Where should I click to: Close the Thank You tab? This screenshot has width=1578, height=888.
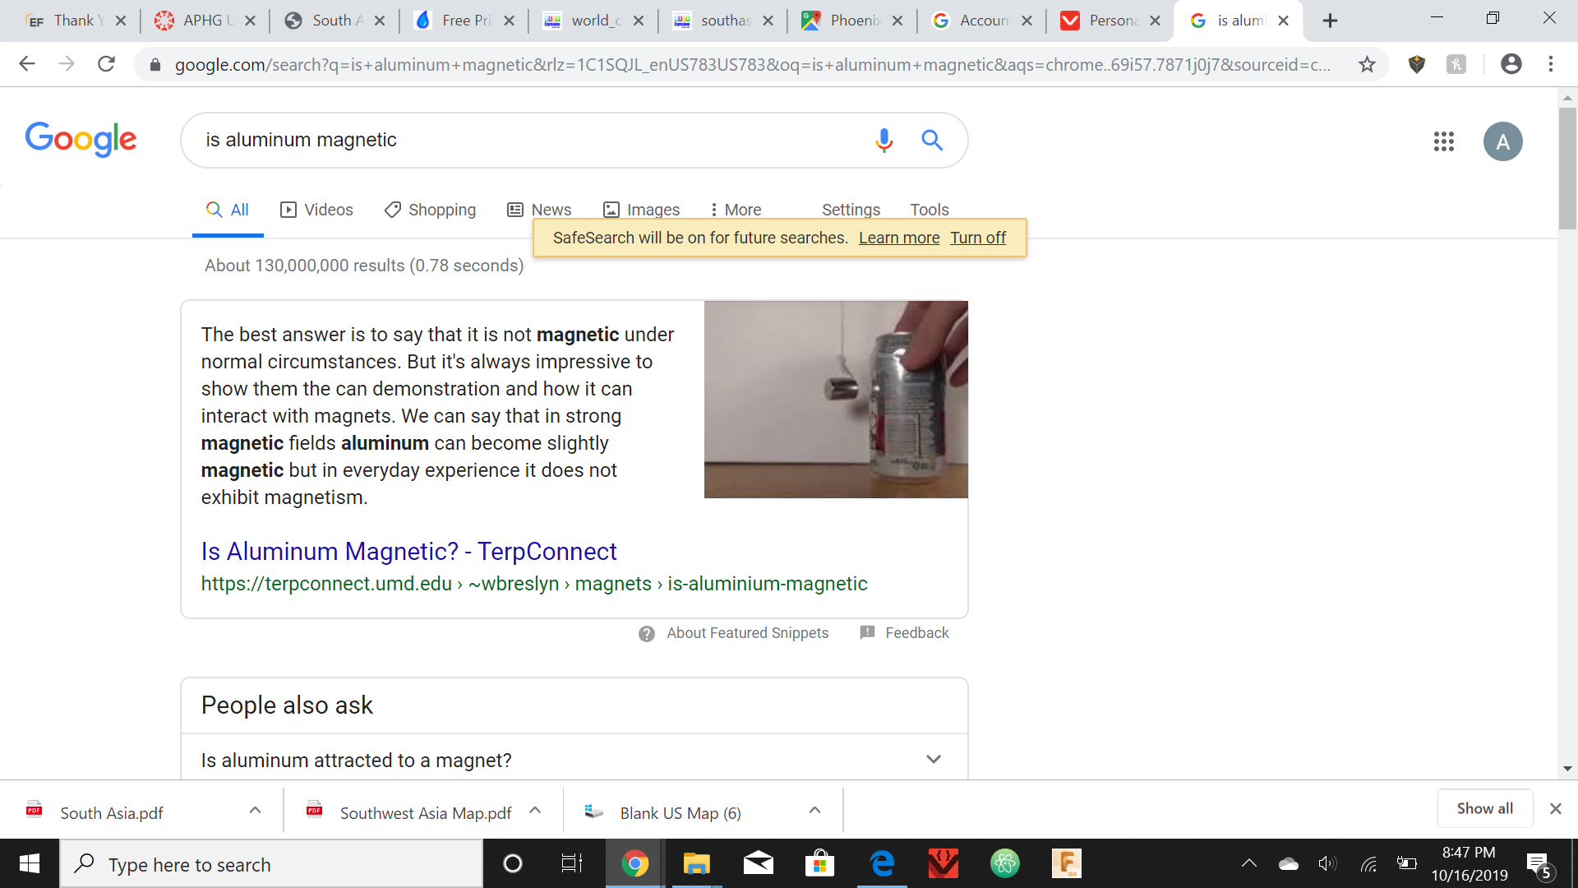(121, 21)
